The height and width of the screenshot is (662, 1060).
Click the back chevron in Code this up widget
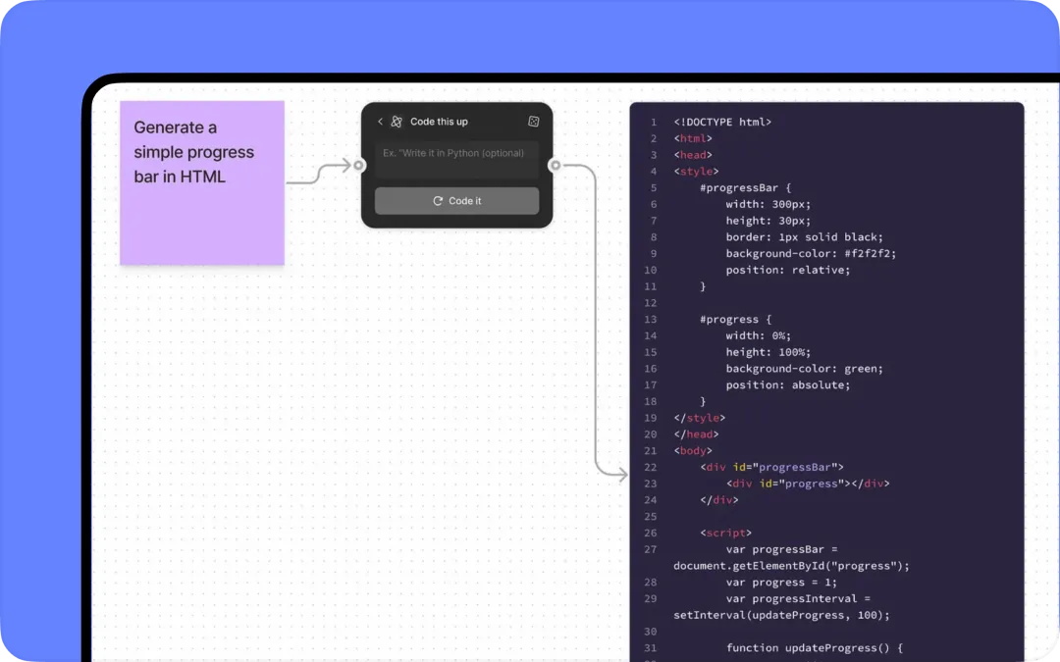pos(381,122)
